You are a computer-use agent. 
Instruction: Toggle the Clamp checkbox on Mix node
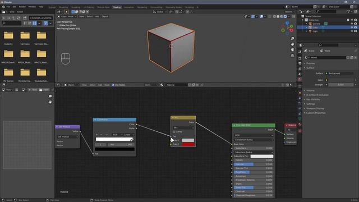tap(174, 132)
